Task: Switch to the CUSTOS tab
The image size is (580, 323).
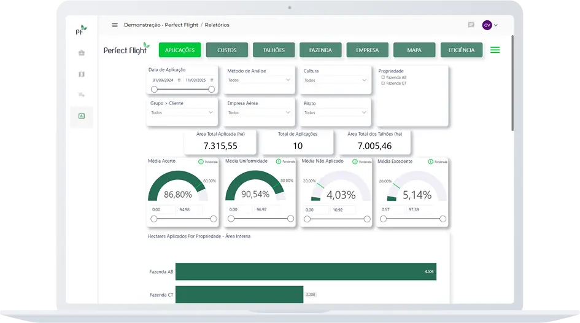Action: [x=226, y=50]
